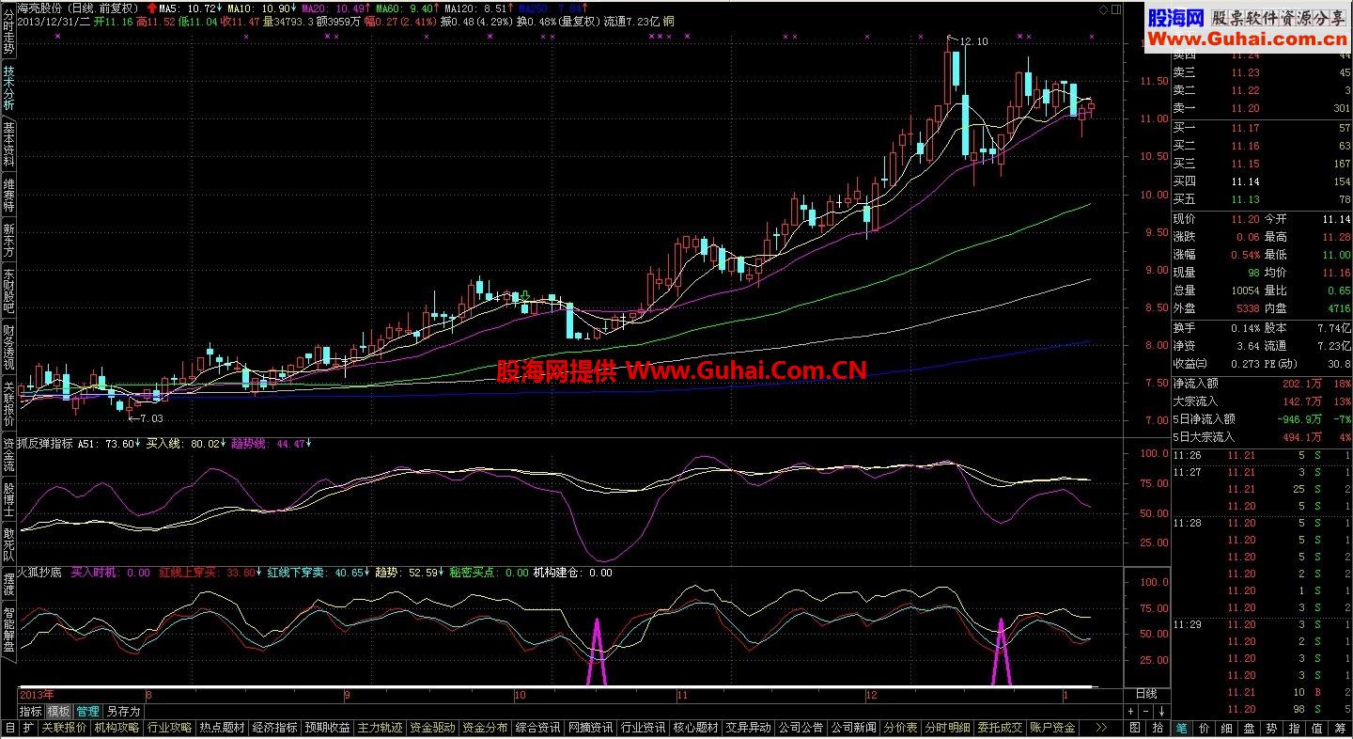
Task: Select the 笔 tick-detail tab
Action: (x=1181, y=728)
